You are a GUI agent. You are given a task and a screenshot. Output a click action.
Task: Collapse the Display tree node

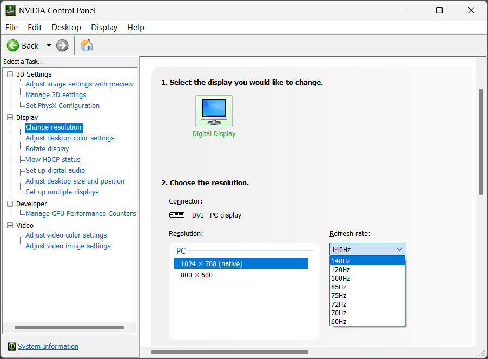[10, 117]
